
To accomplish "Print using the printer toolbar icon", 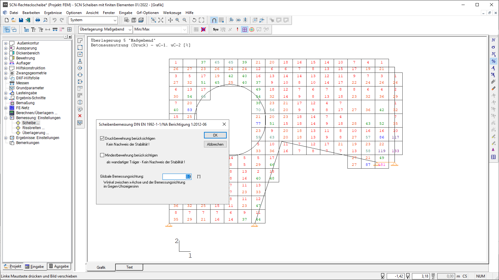I will pos(38,20).
